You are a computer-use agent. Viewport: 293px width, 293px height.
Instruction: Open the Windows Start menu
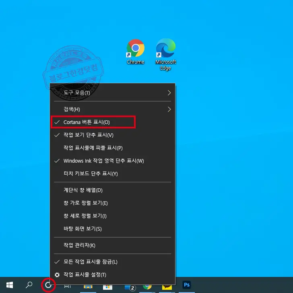point(10,285)
